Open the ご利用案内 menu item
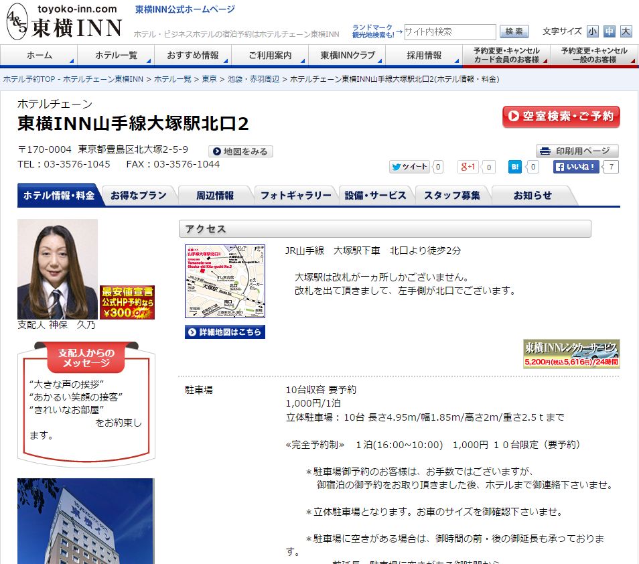 click(270, 55)
